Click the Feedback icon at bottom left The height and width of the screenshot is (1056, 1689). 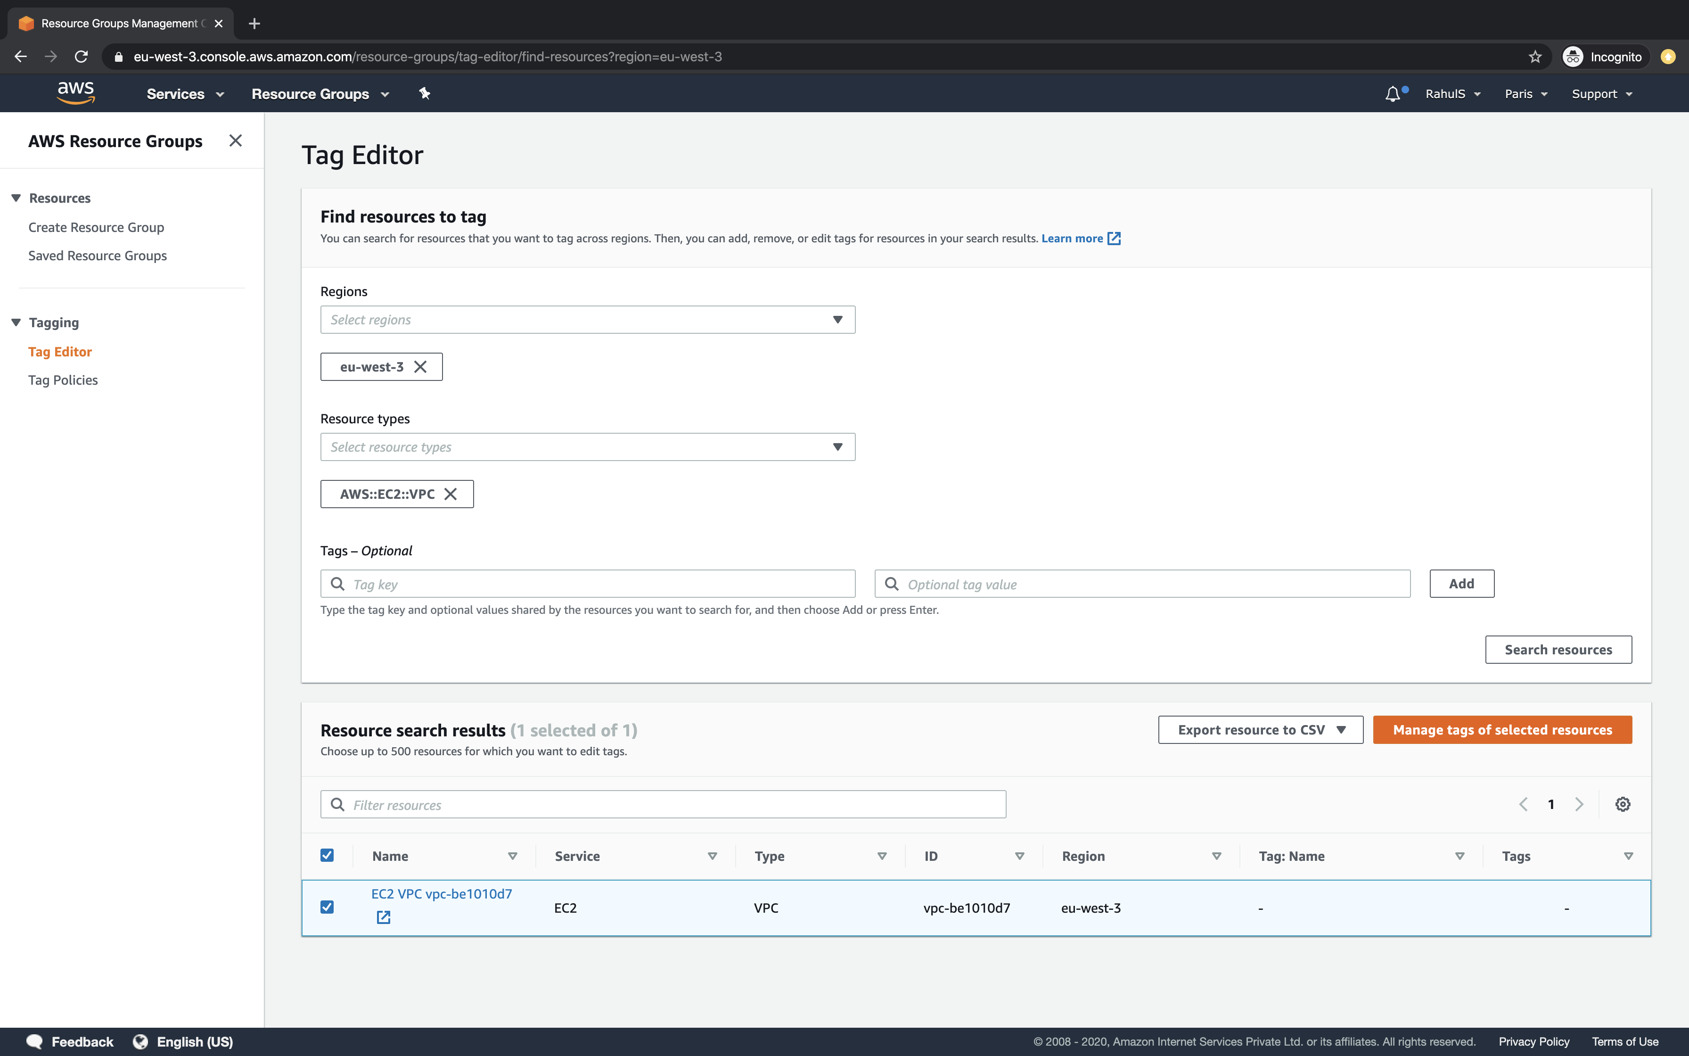(36, 1040)
